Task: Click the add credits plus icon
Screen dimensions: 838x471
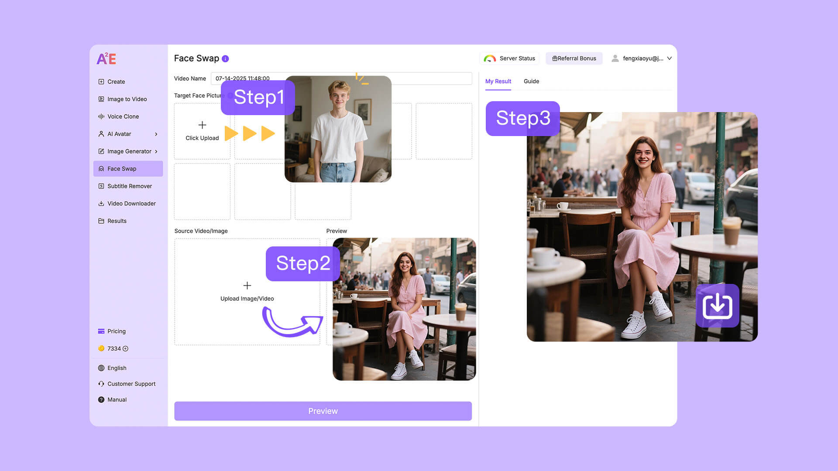Action: point(126,348)
